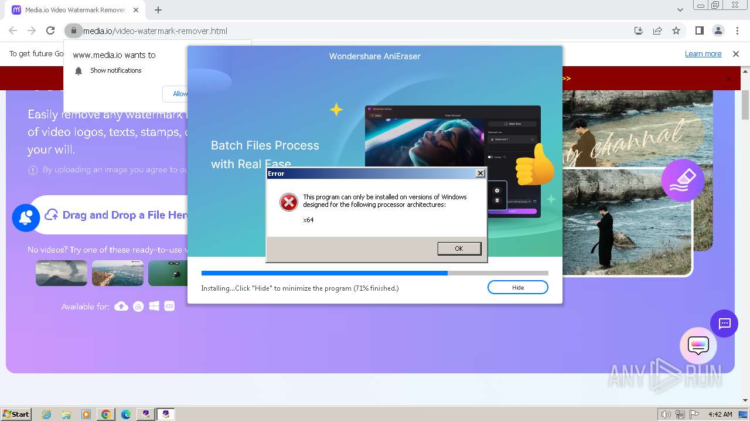Select the Media.io Video Watermark Remover tab
Screen dimensions: 750x422
tap(75, 10)
